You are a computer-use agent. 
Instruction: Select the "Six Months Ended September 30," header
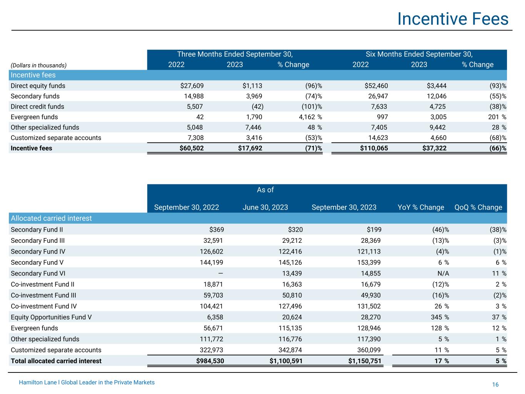pyautogui.click(x=419, y=54)
